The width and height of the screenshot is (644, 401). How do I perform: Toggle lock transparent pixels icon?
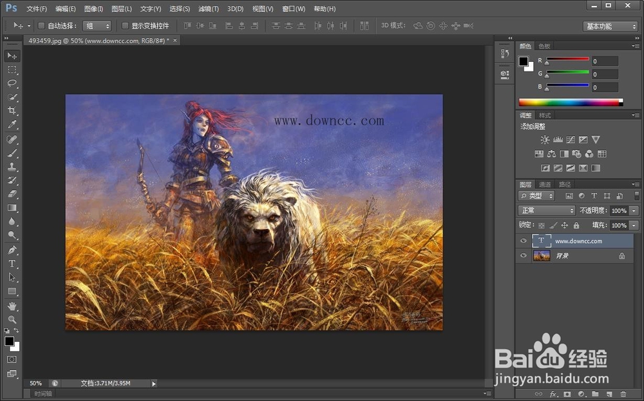(542, 226)
